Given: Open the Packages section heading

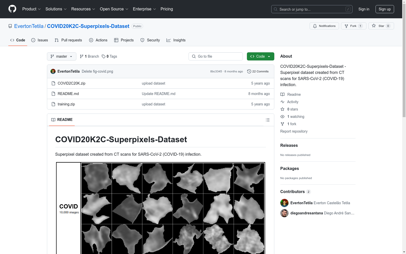Looking at the screenshot, I should [290, 168].
